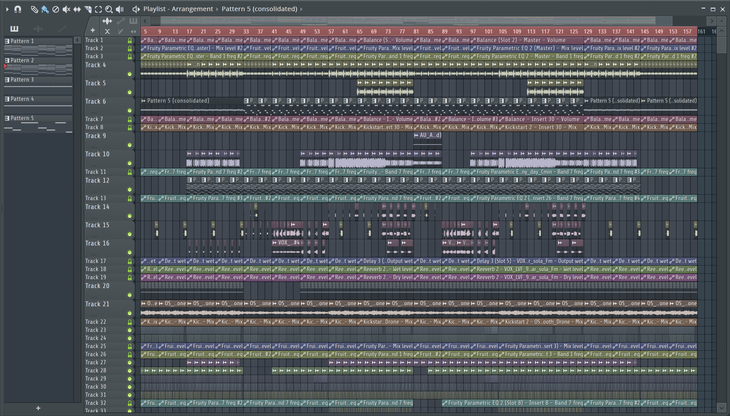Mute Track 4 using green light
Screen dimensions: 730x416
tap(130, 74)
